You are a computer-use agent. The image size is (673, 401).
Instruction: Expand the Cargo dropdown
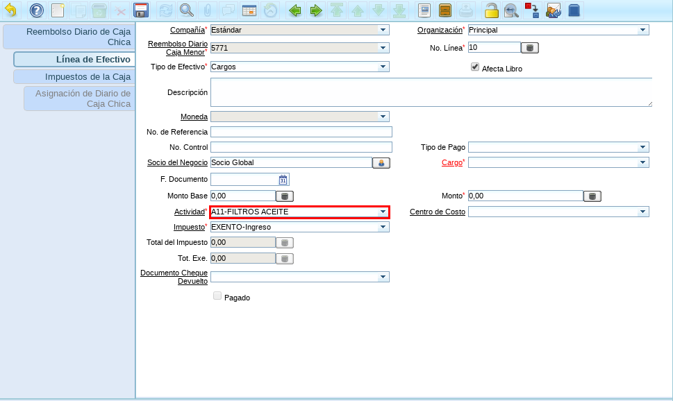click(642, 162)
